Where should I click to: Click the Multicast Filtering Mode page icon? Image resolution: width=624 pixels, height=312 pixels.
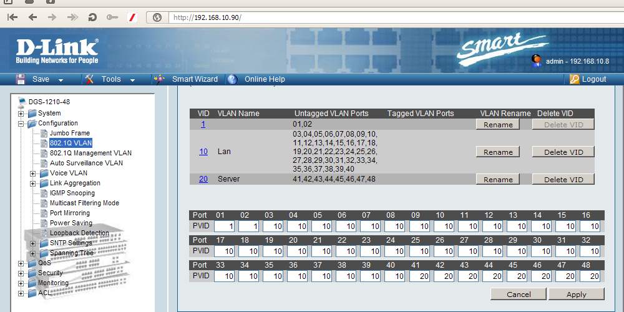44,203
